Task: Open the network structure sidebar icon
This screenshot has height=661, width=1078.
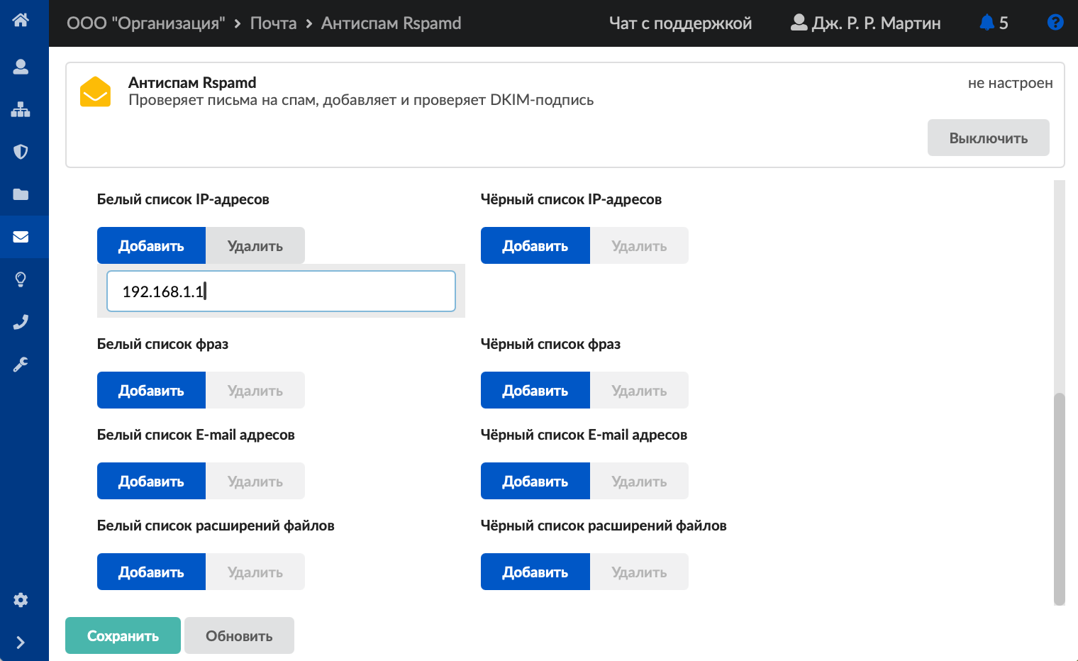Action: coord(21,109)
